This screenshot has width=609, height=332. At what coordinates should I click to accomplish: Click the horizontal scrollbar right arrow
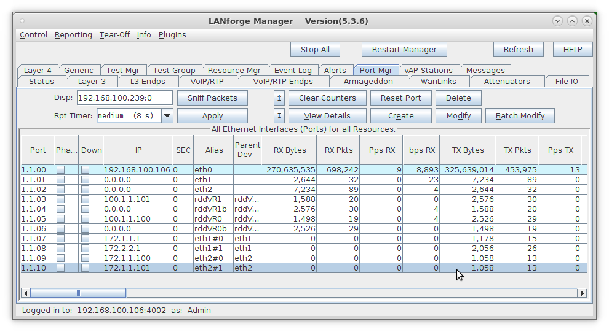point(582,293)
